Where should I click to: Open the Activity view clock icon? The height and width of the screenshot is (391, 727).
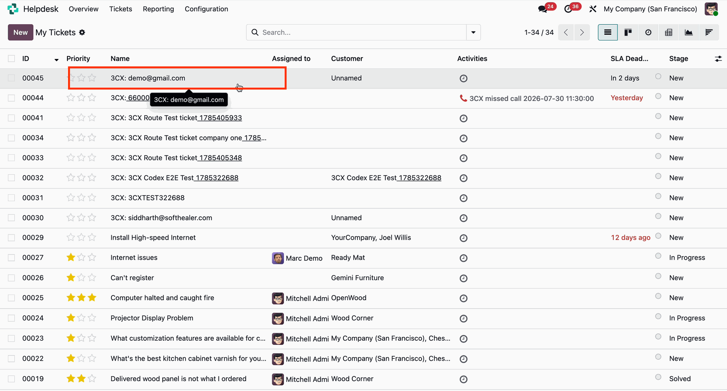point(648,33)
